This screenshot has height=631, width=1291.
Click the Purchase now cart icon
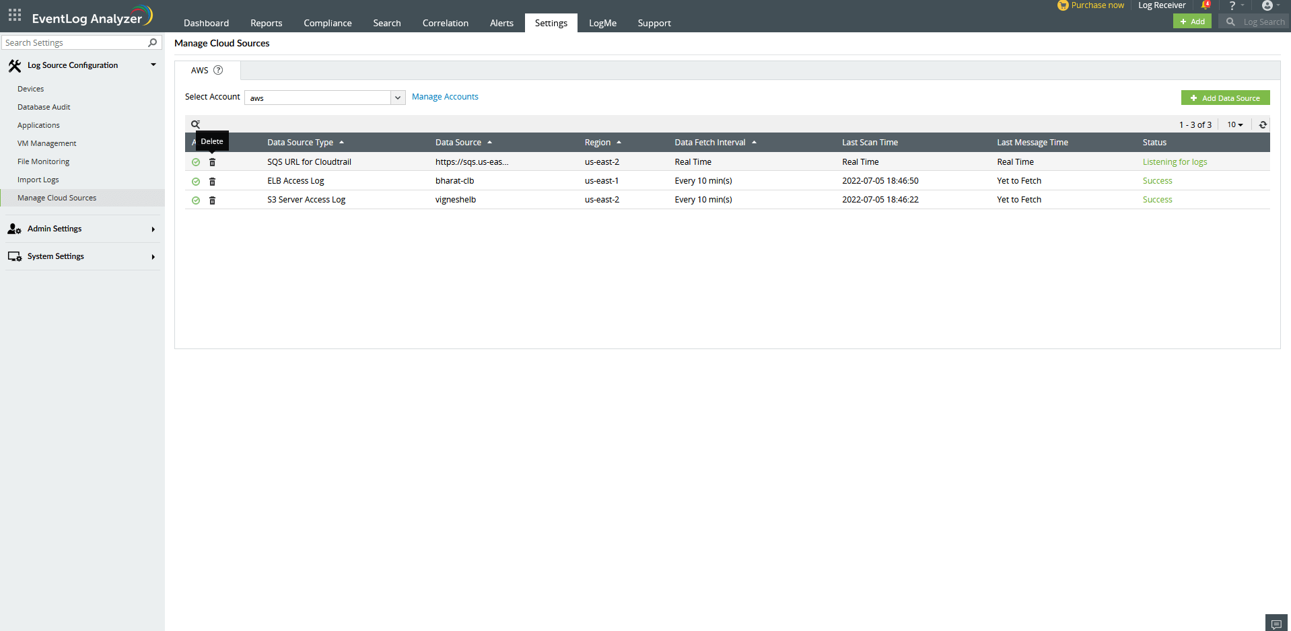(x=1063, y=5)
